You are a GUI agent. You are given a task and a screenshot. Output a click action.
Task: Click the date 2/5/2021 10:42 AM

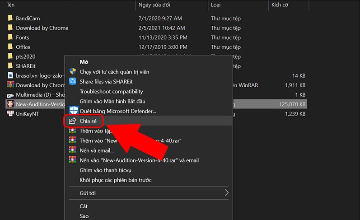[x=162, y=28]
